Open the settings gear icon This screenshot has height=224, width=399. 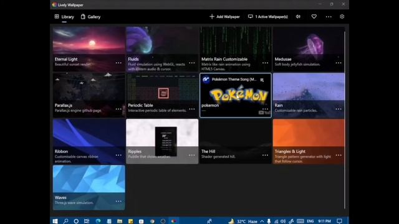[x=342, y=17]
